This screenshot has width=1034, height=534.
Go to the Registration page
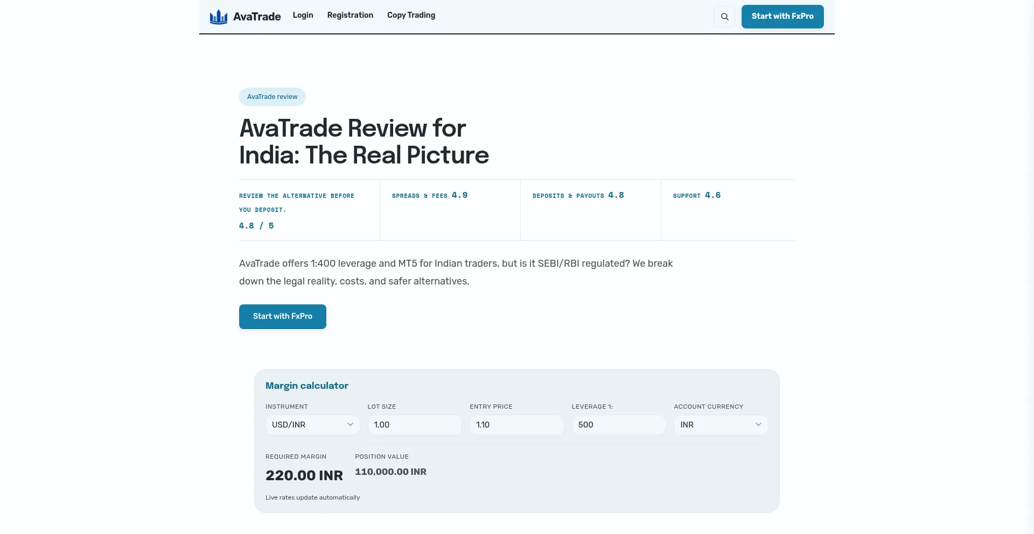pos(350,15)
